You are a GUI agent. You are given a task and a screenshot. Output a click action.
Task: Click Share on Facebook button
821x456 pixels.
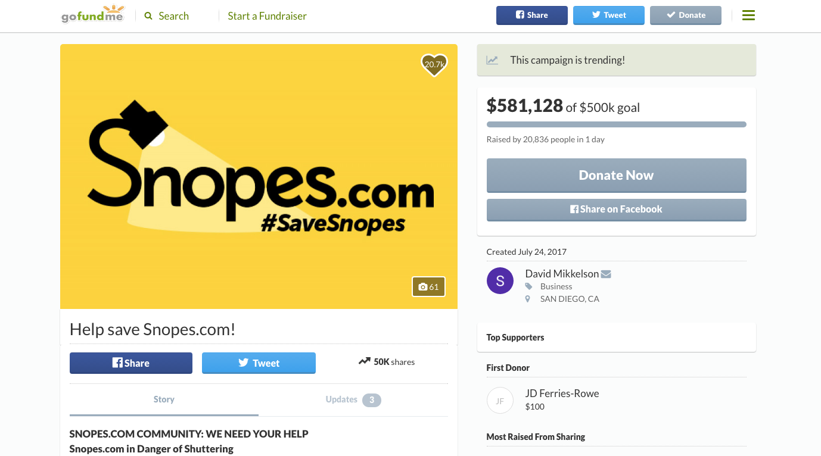616,210
